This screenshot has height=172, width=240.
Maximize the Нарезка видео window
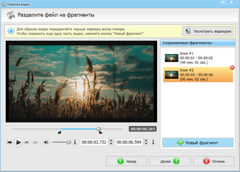pos(223,2)
